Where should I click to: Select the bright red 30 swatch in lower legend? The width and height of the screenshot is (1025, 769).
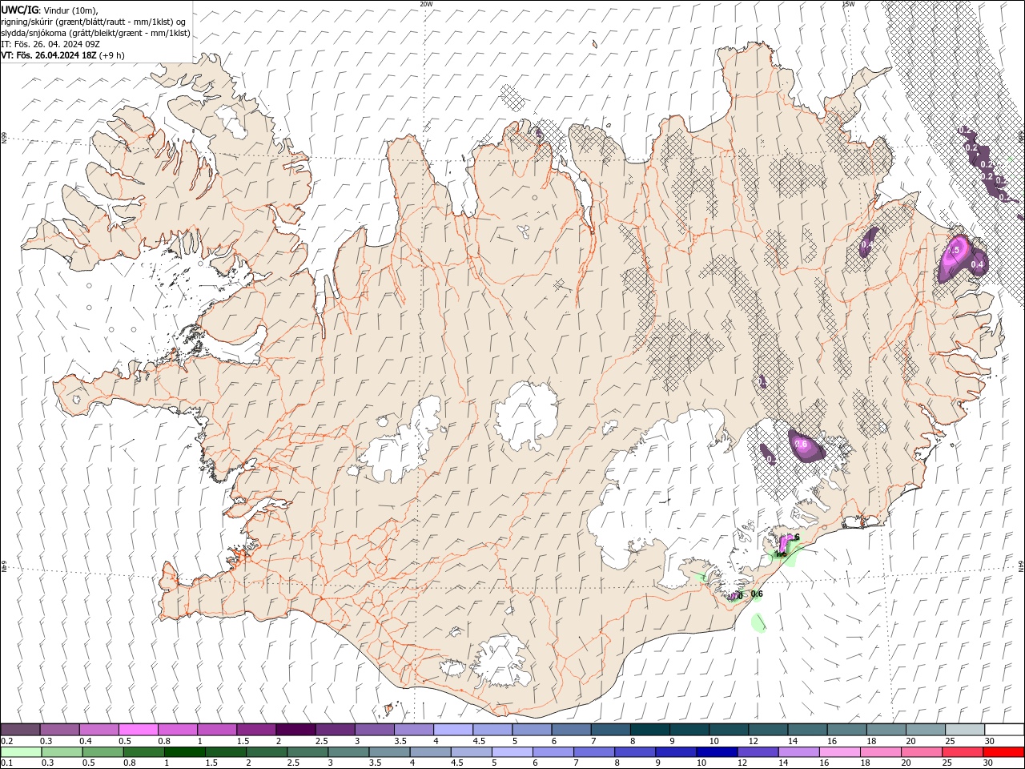1003,752
